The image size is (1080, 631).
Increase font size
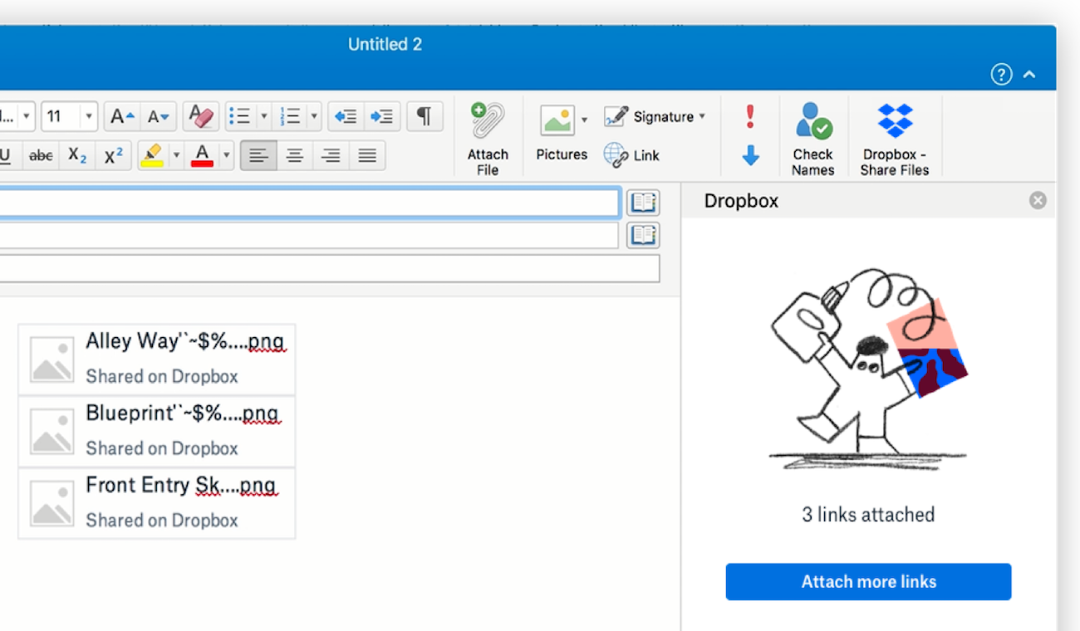[x=122, y=116]
